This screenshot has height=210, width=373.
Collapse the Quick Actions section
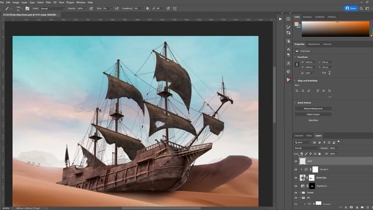[x=295, y=103]
